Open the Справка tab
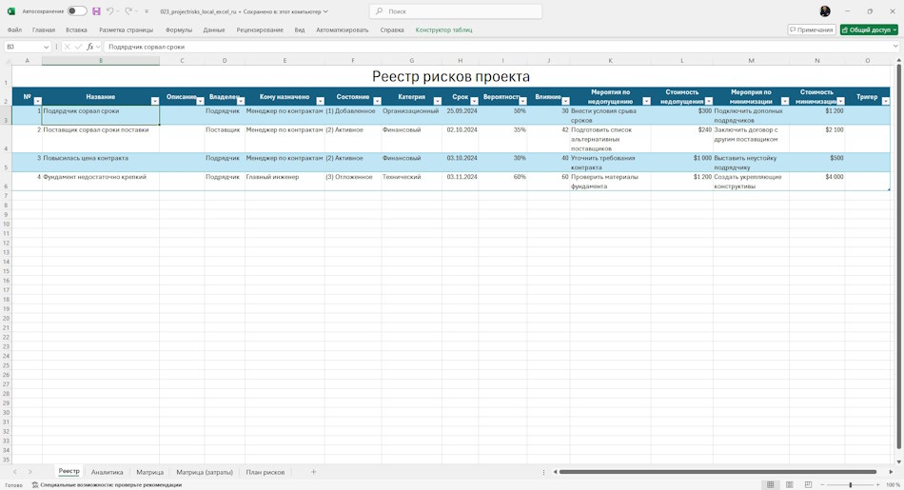 [x=392, y=30]
